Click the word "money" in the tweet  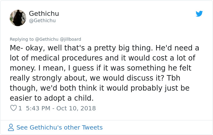coord(21,68)
